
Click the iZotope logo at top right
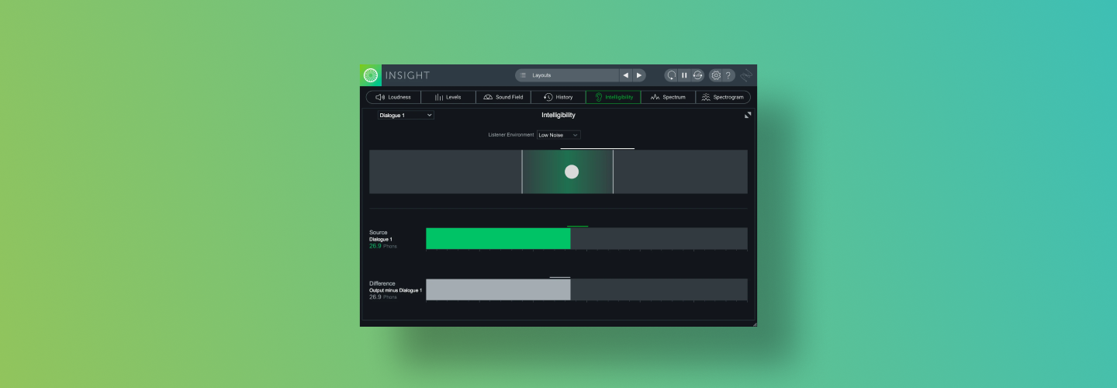746,75
